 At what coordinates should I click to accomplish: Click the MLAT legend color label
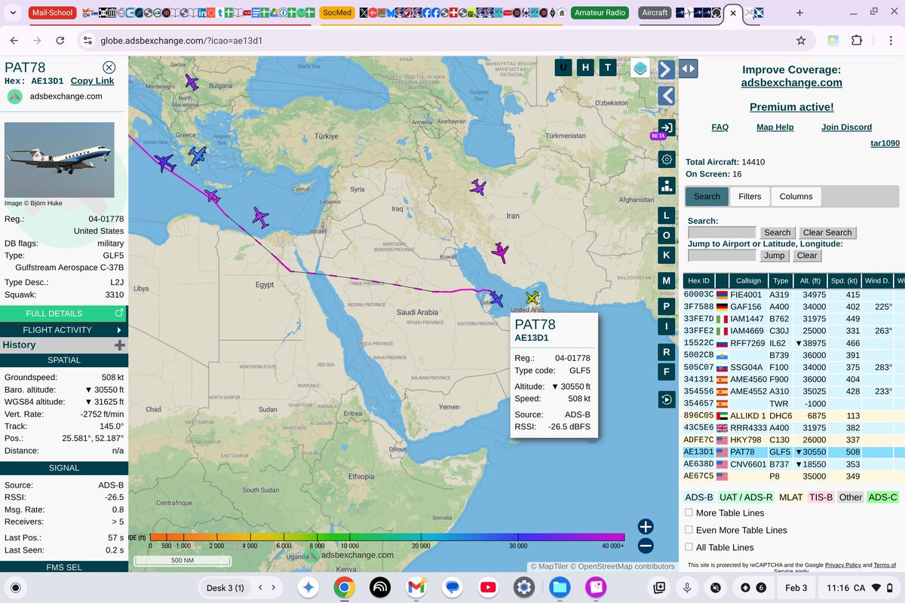tap(791, 497)
